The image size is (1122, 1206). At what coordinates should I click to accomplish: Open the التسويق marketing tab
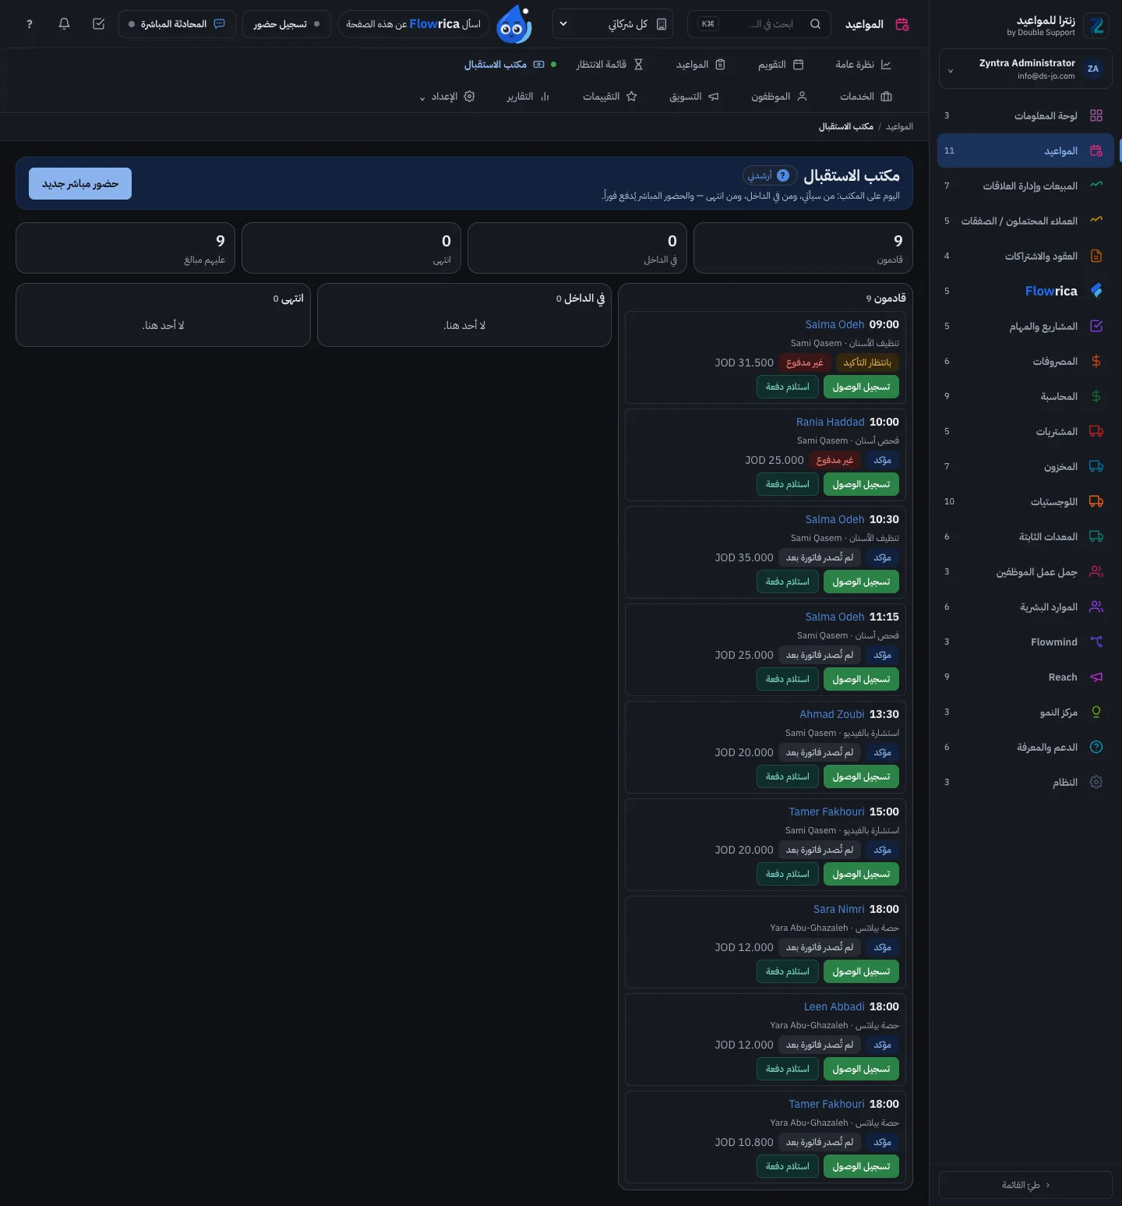693,97
